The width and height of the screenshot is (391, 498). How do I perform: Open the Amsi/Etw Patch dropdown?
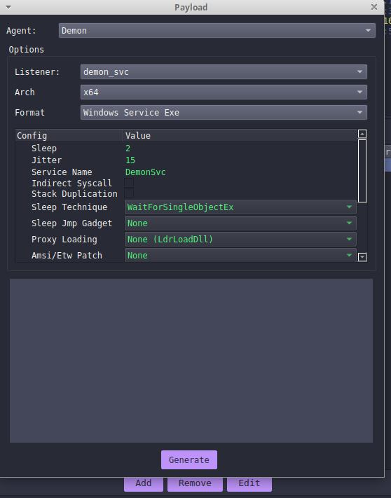[240, 256]
